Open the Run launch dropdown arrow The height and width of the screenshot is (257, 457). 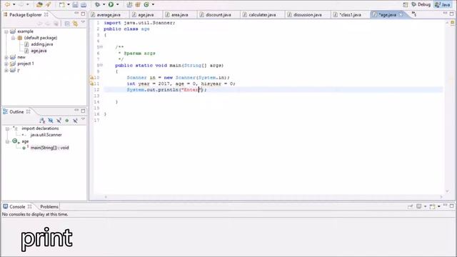tap(117, 5)
